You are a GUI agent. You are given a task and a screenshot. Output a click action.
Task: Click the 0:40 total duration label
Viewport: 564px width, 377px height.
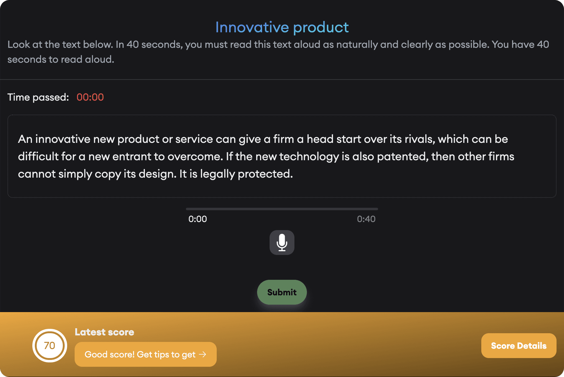(x=366, y=219)
